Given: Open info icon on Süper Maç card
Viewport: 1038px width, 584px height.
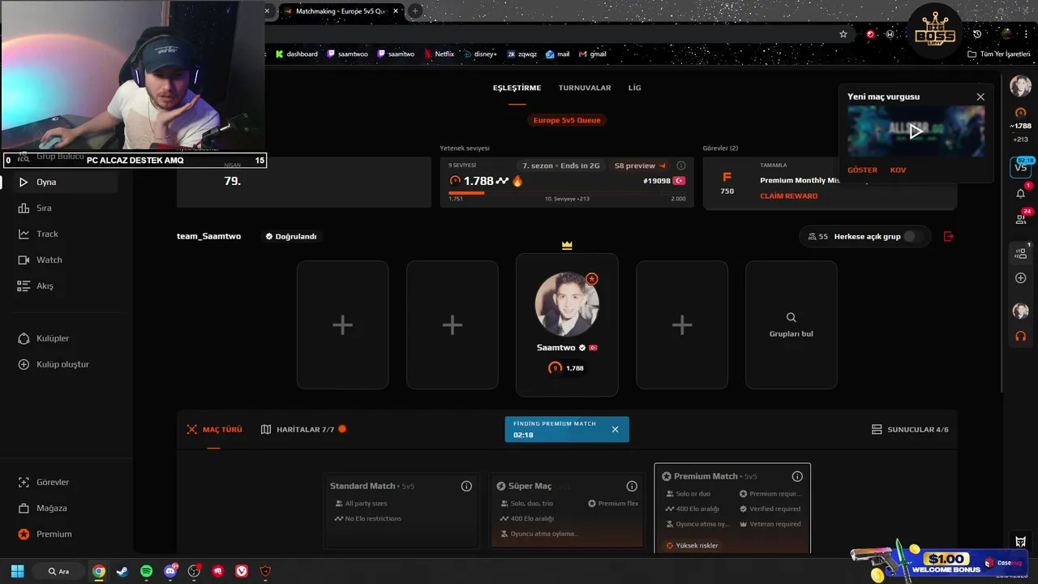Looking at the screenshot, I should click(x=632, y=486).
